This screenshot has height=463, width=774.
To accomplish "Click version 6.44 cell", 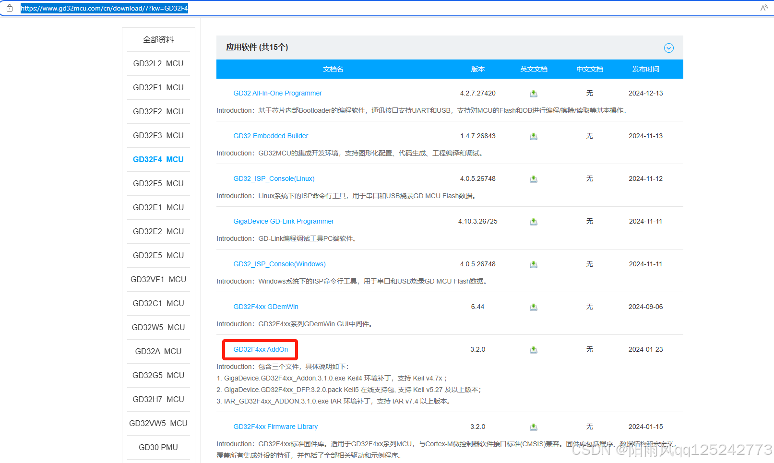I will (x=478, y=307).
